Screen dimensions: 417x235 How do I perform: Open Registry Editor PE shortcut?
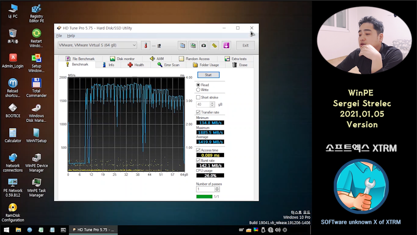click(37, 13)
